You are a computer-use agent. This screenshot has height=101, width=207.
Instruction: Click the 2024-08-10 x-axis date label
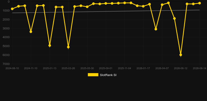pos(12,68)
